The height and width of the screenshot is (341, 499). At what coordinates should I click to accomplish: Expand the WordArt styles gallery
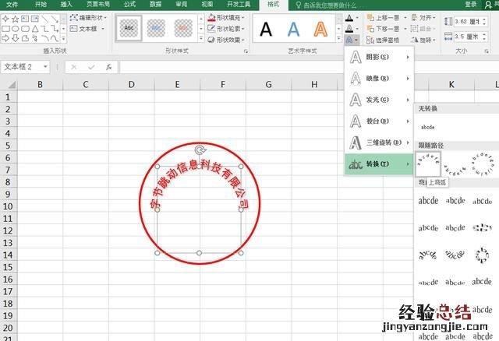338,38
